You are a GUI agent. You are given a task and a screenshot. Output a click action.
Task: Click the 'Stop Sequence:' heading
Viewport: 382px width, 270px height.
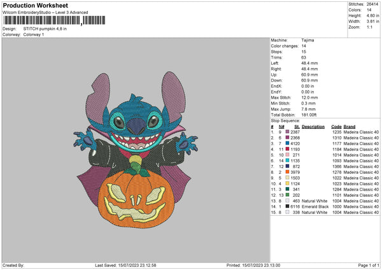click(285, 120)
